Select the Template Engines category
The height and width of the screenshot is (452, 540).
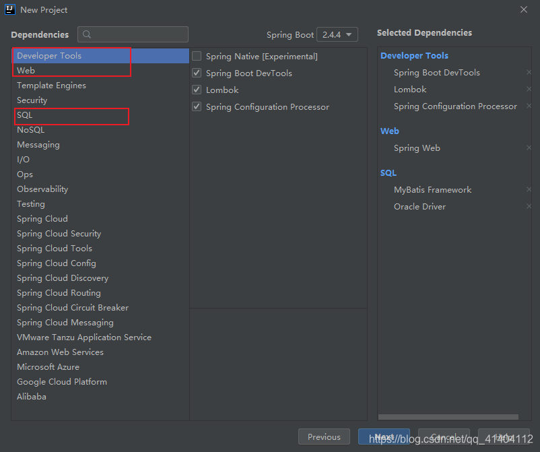pos(100,86)
